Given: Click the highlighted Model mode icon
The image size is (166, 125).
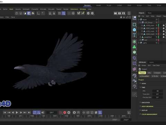Looking at the screenshot, I should coord(29,13).
